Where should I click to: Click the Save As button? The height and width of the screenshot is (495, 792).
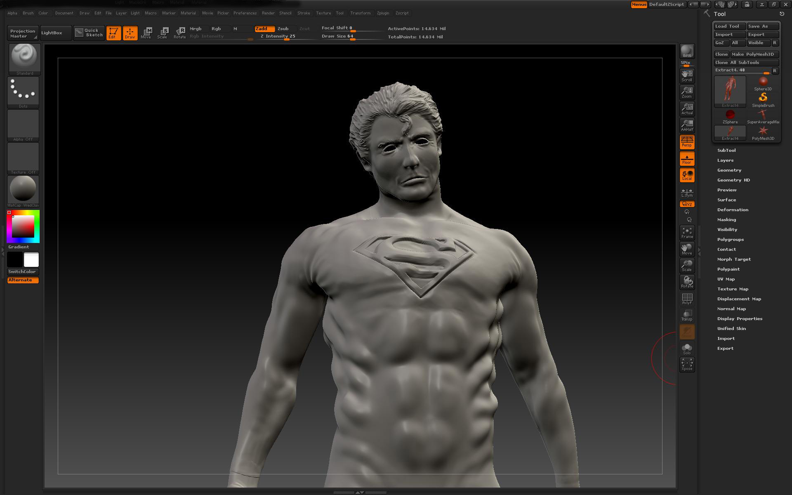[763, 26]
